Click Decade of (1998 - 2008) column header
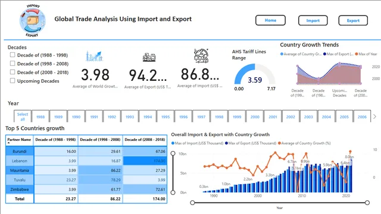Viewport: 381px width, 214px height. [100, 140]
